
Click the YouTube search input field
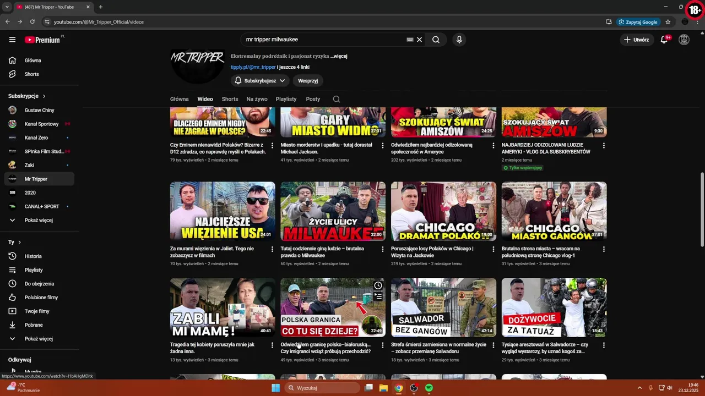(x=325, y=40)
